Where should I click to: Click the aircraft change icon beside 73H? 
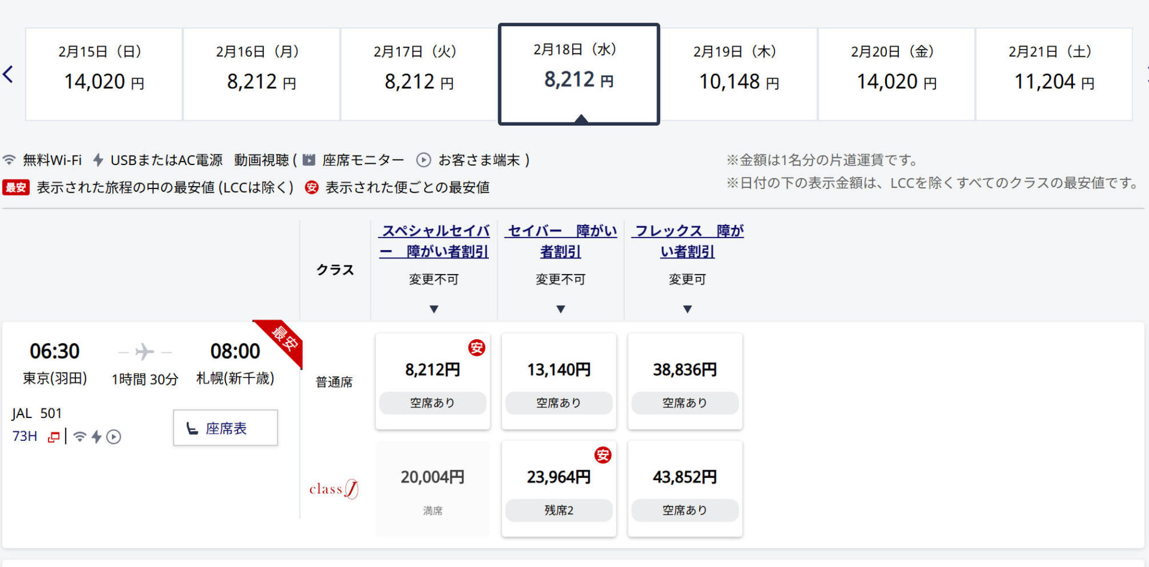coord(54,437)
